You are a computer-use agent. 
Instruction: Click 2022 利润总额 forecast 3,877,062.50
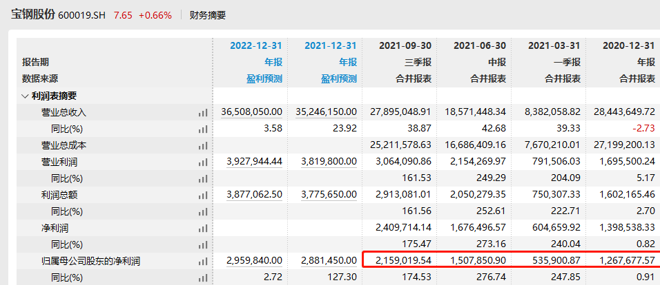pos(254,196)
